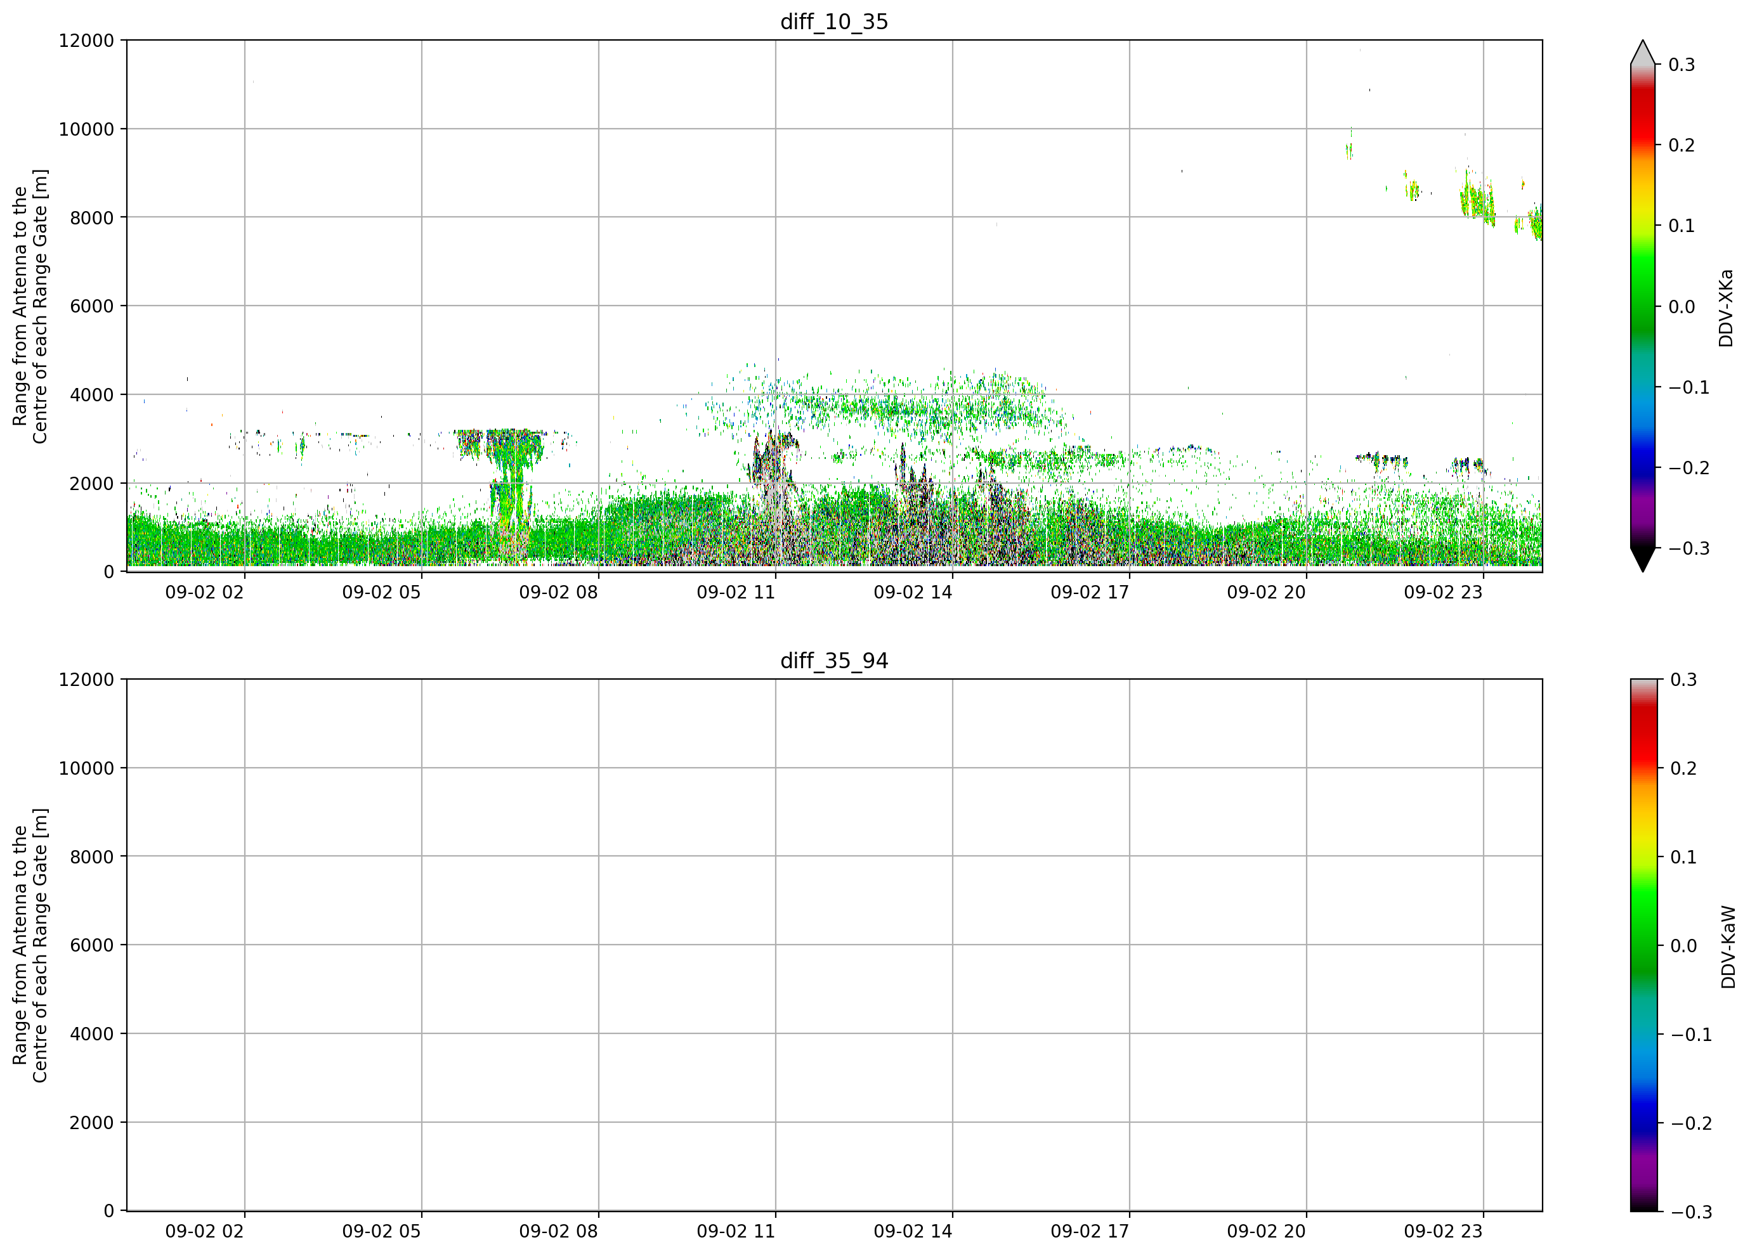Click the 09-02 02 tick label in top plot
Image resolution: width=1750 pixels, height=1254 pixels.
[204, 592]
